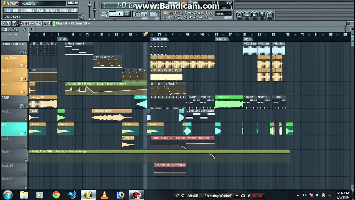Open the Long_Fill clip menu
Viewport: 355px width, 200px height.
[x=31, y=97]
